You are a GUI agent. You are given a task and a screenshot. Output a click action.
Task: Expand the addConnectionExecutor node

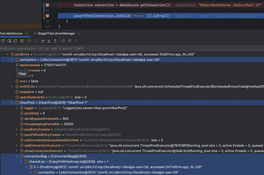pyautogui.click(x=16, y=146)
